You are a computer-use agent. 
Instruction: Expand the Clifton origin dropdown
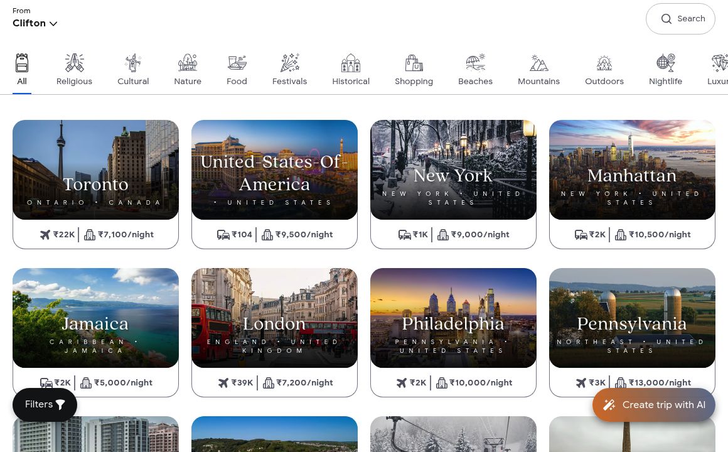point(35,23)
